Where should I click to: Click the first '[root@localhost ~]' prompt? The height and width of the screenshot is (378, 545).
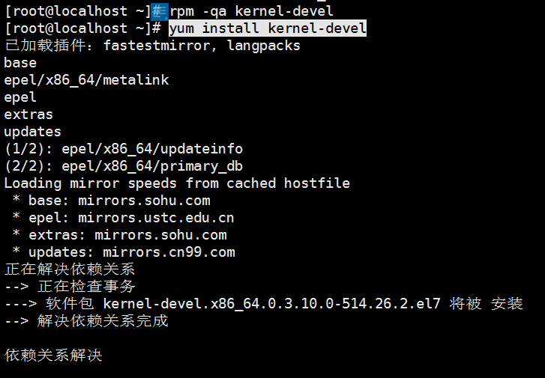pos(76,11)
